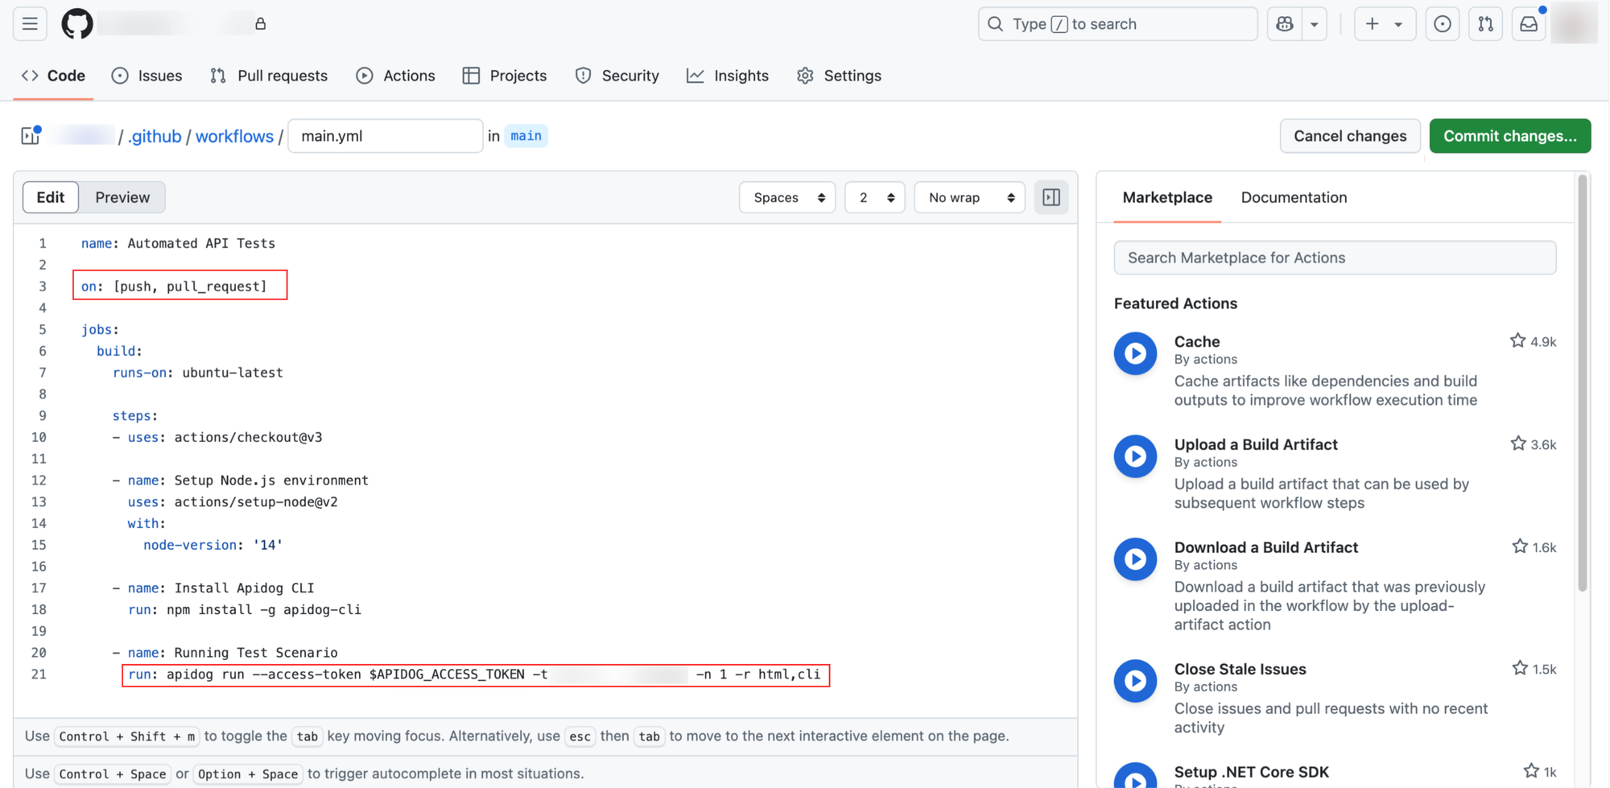1610x788 pixels.
Task: Click code line 'on: [push, pull_request]'
Action: pyautogui.click(x=174, y=287)
